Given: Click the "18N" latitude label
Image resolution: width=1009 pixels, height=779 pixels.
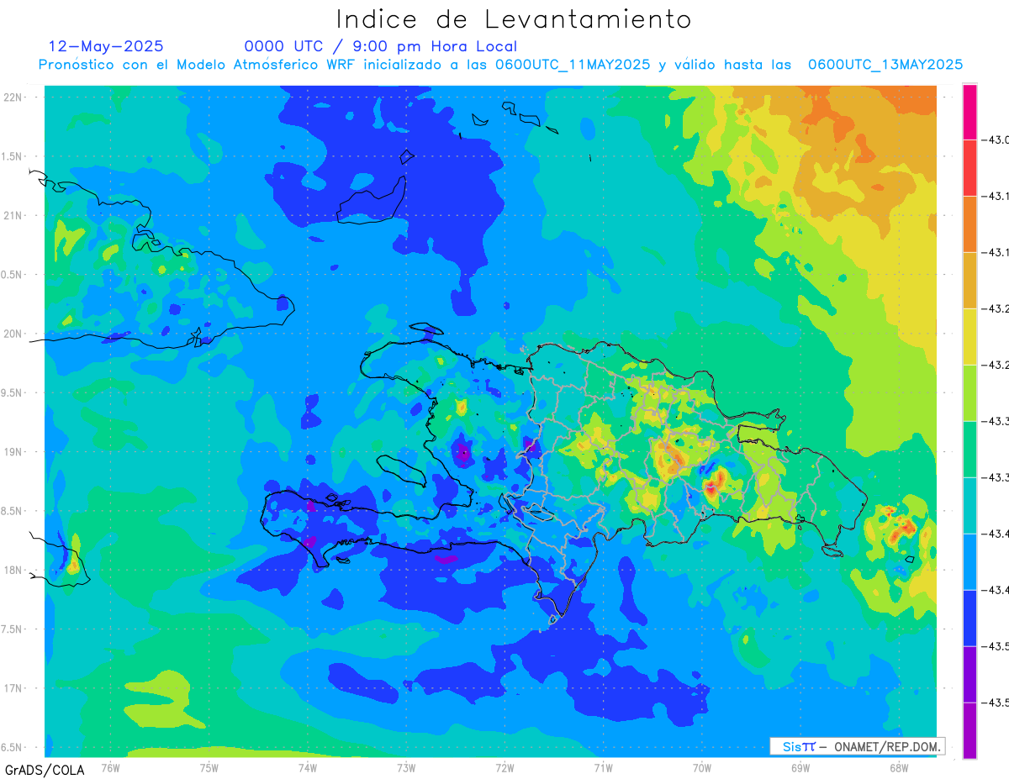Looking at the screenshot, I should pos(13,570).
